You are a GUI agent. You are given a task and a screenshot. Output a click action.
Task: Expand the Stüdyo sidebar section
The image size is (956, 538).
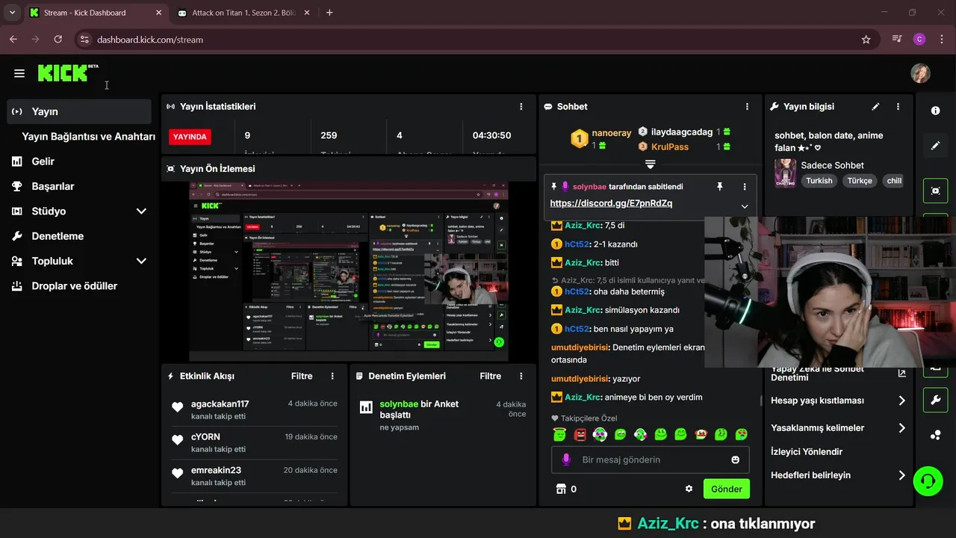(x=141, y=211)
